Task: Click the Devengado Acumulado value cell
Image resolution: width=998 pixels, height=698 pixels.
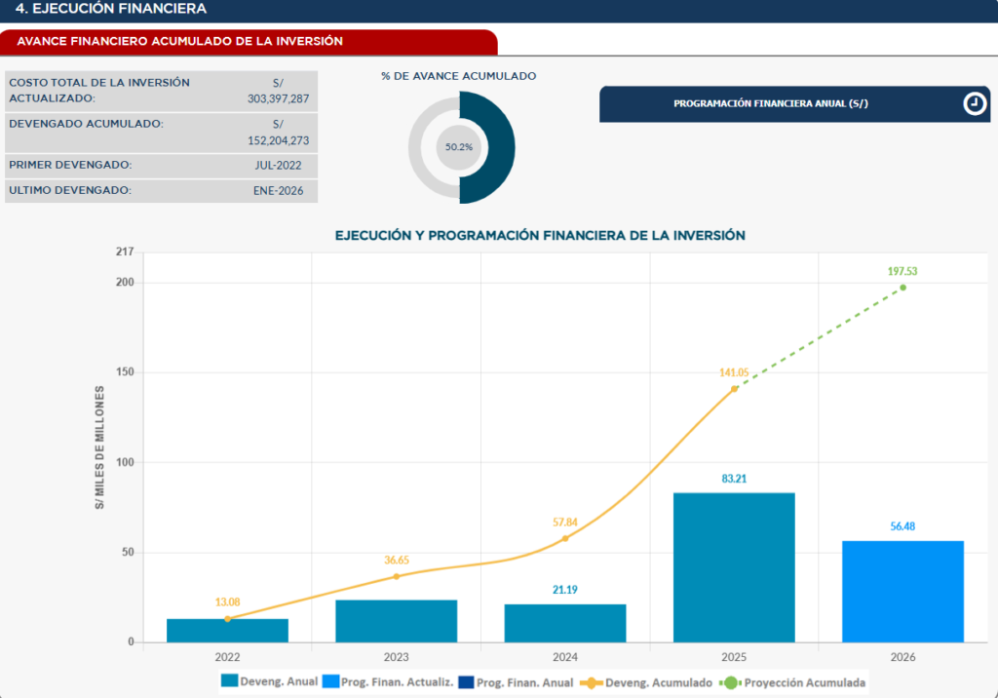Action: [278, 133]
